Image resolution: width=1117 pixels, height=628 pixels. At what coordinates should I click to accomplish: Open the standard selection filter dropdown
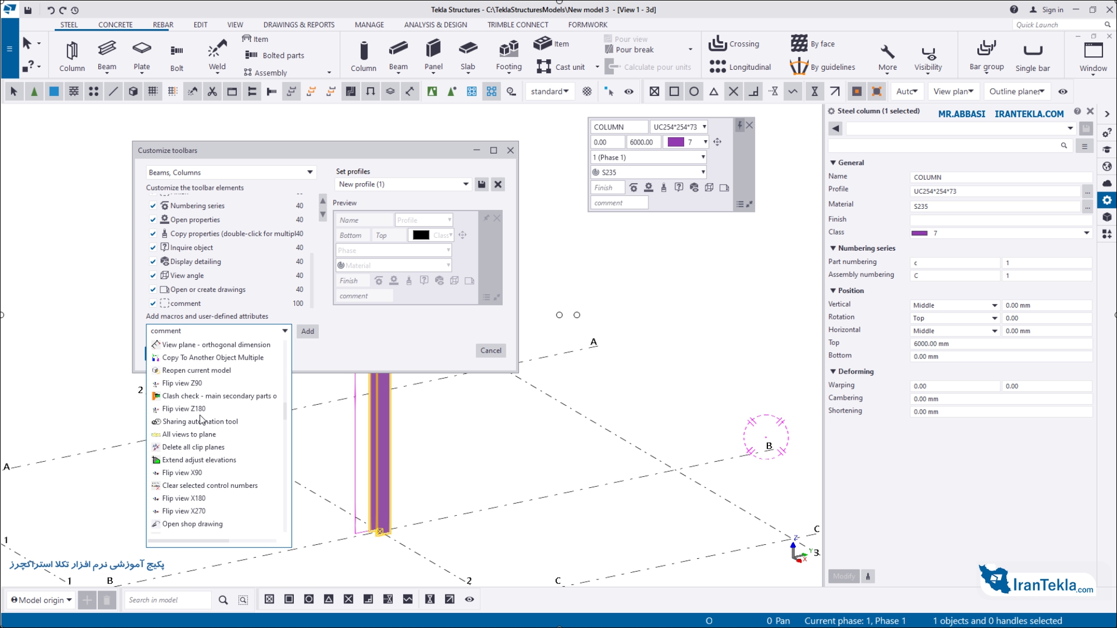pyautogui.click(x=550, y=92)
